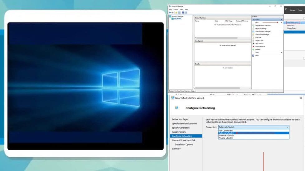The width and height of the screenshot is (305, 171).
Task: Select Internal vSwitch in the Connection list
Action: click(254, 136)
